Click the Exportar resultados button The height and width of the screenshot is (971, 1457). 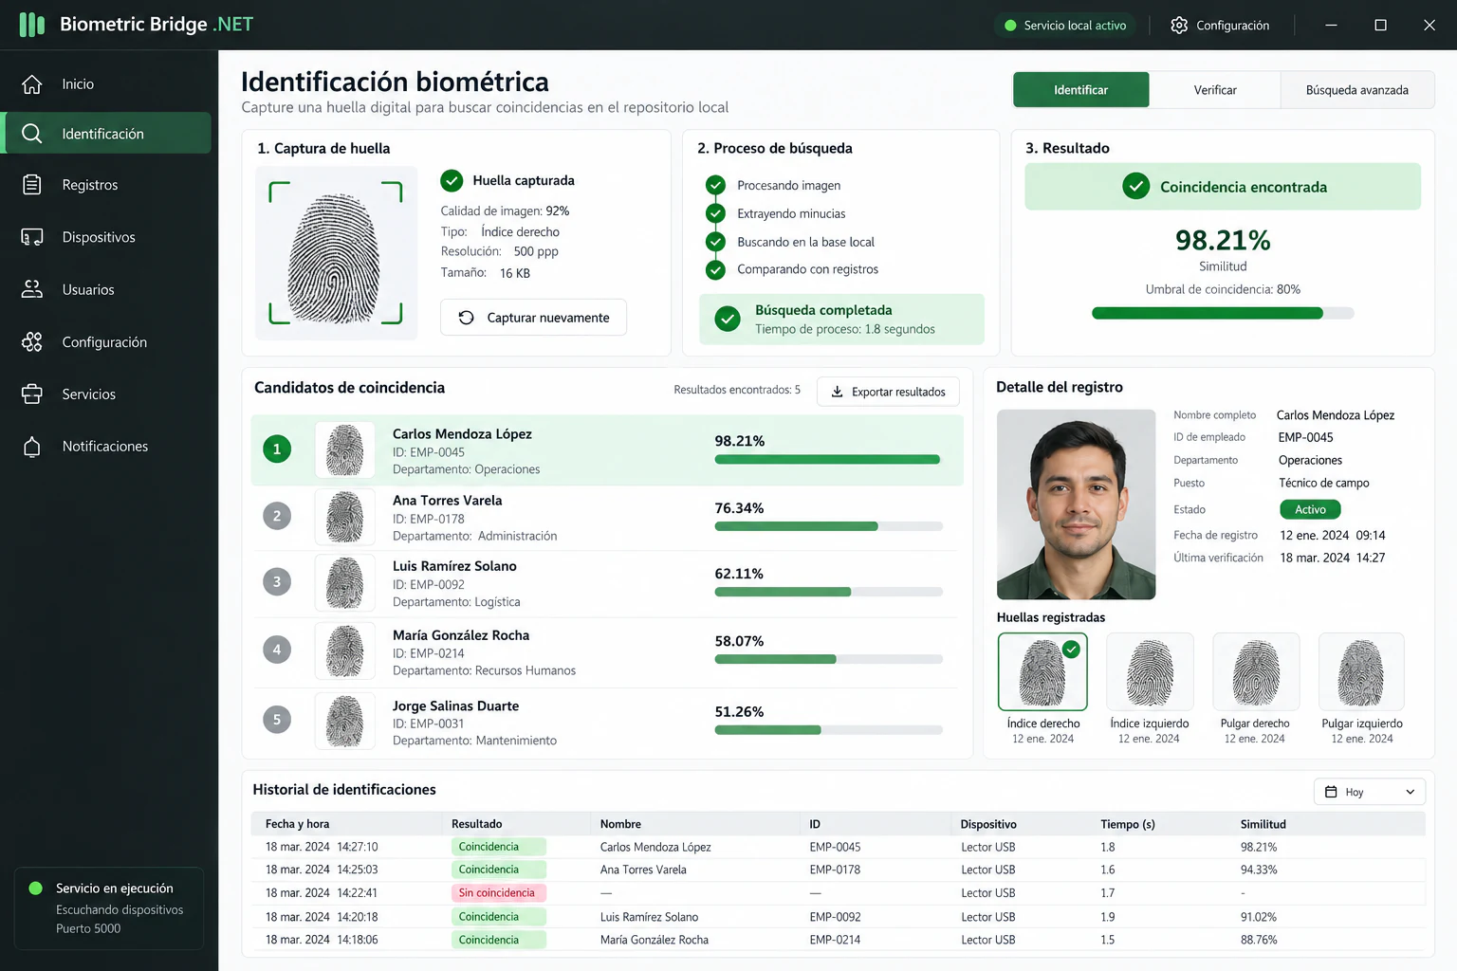coord(888,392)
